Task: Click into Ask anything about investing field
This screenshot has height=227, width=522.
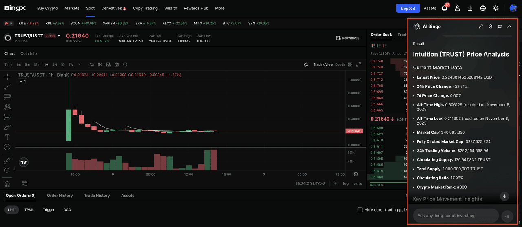Action: (x=456, y=216)
